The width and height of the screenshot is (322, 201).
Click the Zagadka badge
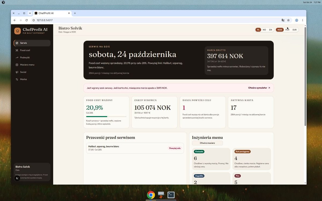(199, 176)
